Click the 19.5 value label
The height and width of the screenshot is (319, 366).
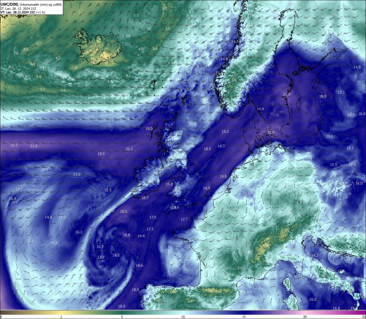coord(116,255)
